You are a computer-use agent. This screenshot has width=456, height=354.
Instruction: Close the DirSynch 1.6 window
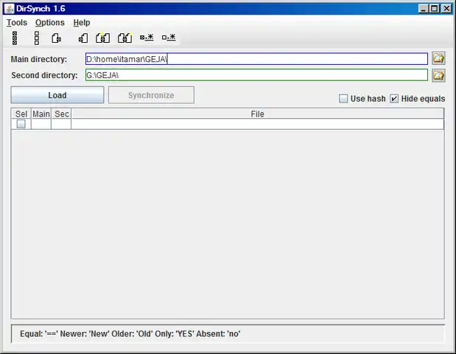point(446,8)
